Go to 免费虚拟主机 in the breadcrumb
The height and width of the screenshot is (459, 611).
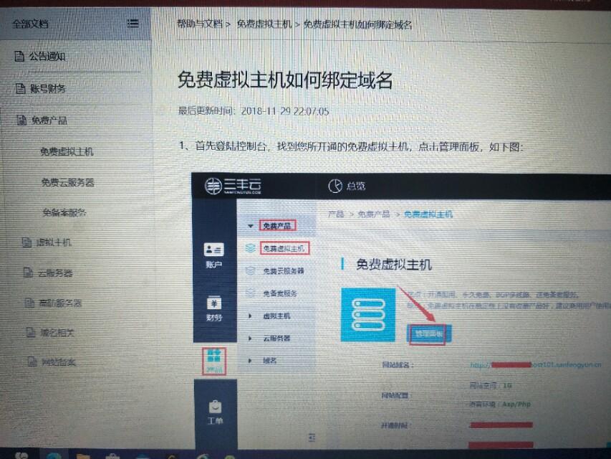coord(264,24)
